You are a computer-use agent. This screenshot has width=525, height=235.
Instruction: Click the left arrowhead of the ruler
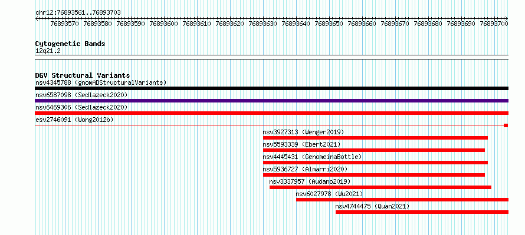[37, 18]
